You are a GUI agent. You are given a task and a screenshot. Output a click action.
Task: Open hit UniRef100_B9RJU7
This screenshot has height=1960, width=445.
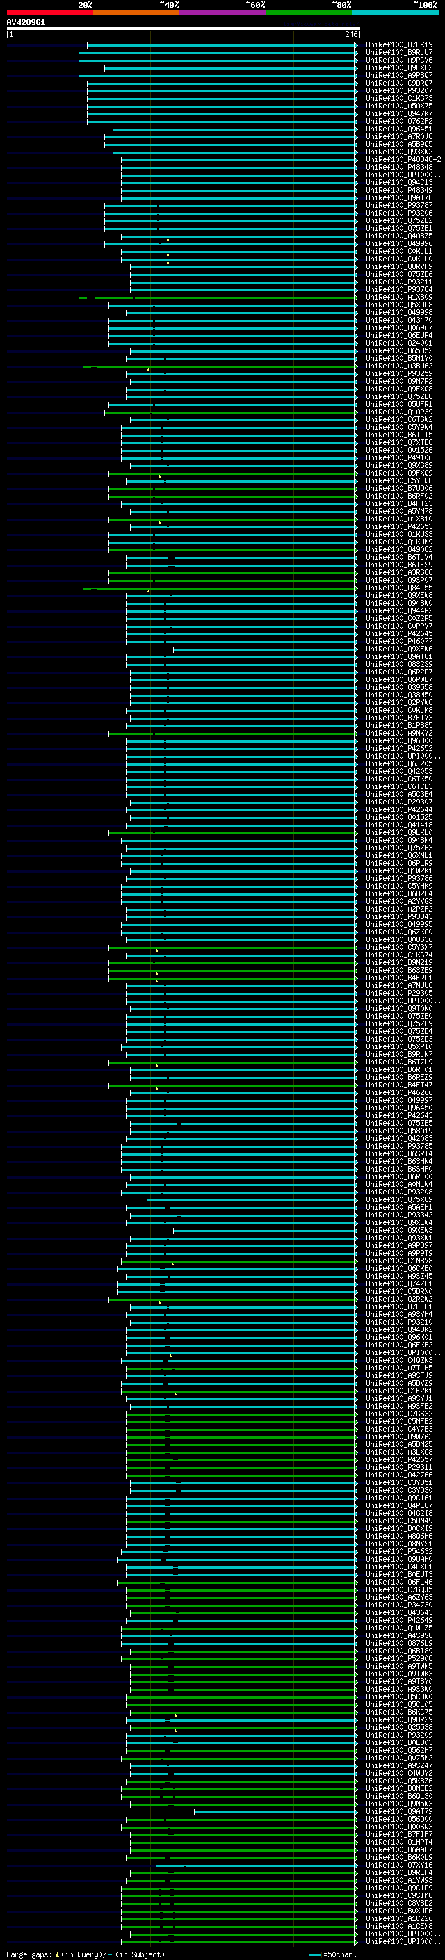[x=399, y=53]
